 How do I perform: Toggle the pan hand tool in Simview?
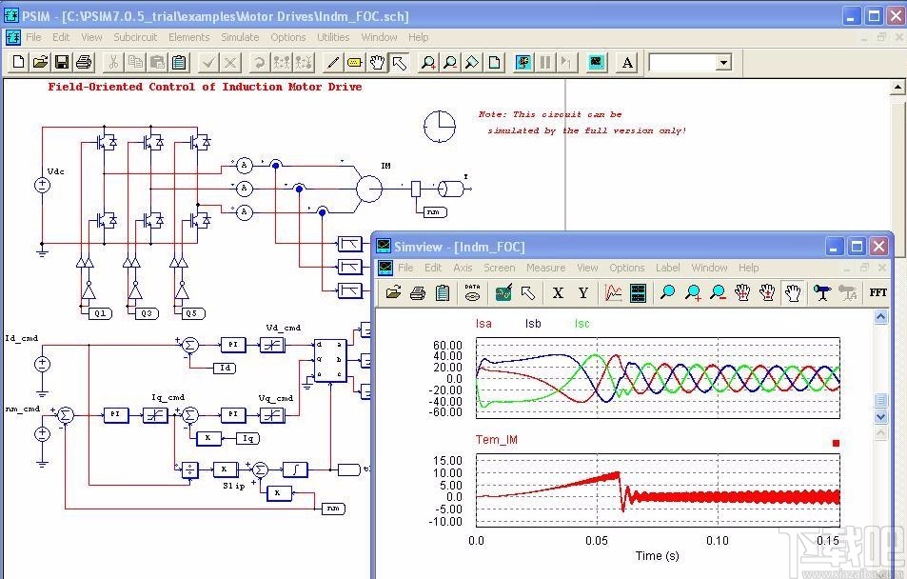pyautogui.click(x=792, y=292)
